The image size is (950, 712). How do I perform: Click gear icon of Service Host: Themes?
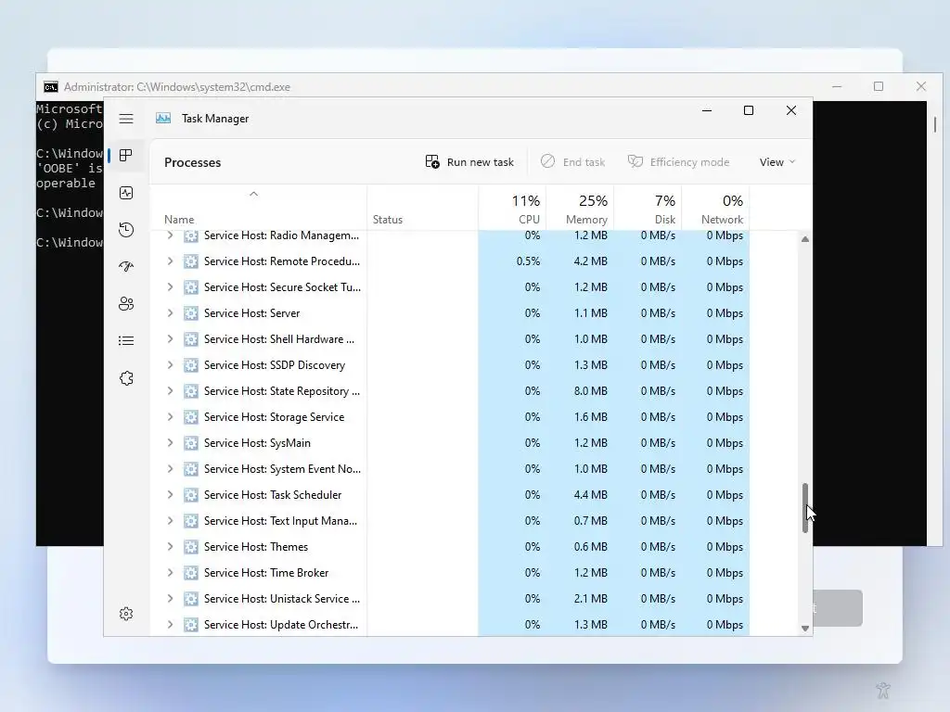coord(191,547)
